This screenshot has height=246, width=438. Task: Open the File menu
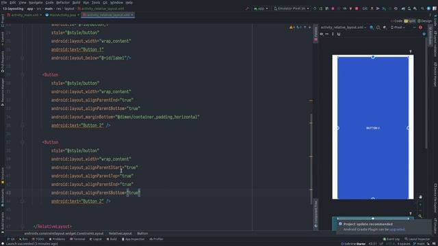click(x=4, y=3)
